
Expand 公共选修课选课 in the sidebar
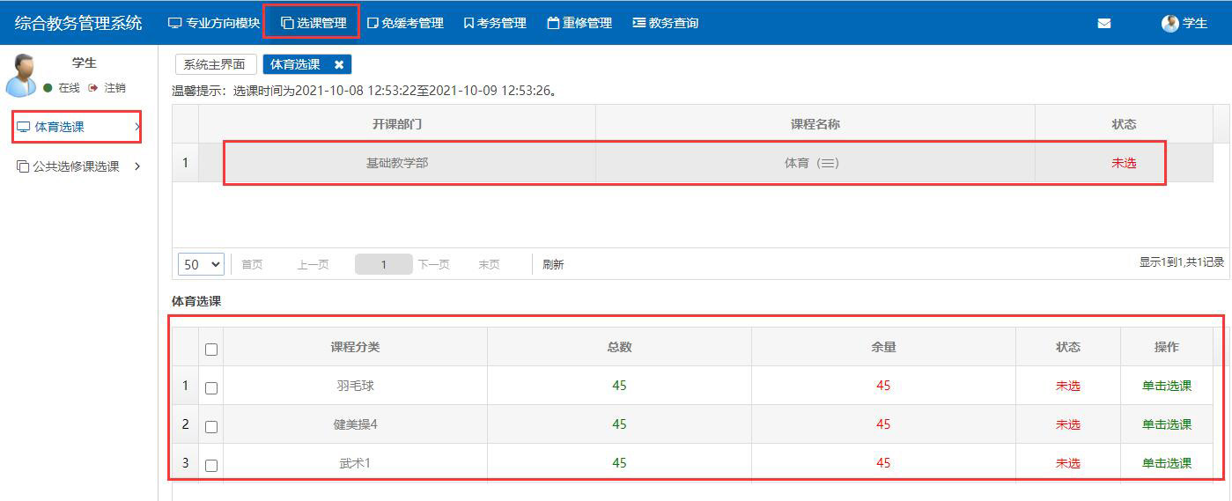pyautogui.click(x=77, y=166)
